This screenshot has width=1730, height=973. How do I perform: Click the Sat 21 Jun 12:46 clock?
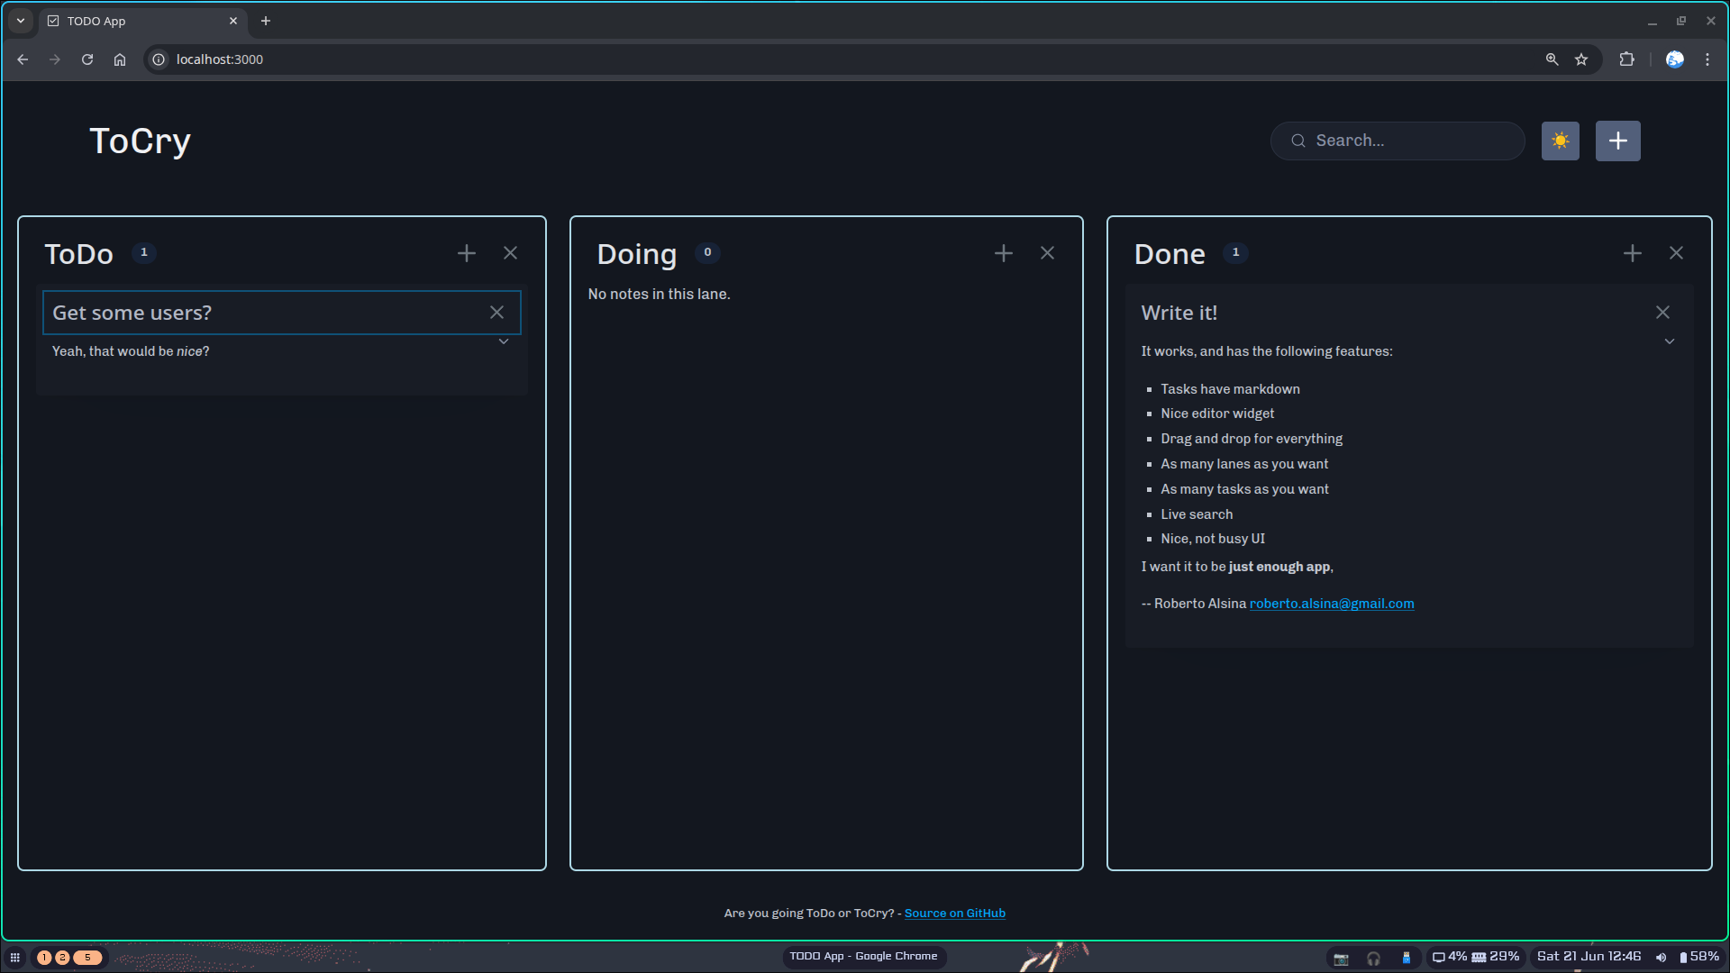coord(1589,957)
